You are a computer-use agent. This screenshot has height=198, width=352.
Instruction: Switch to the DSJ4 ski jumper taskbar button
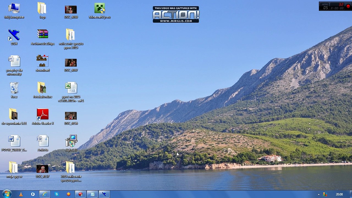[104, 194]
